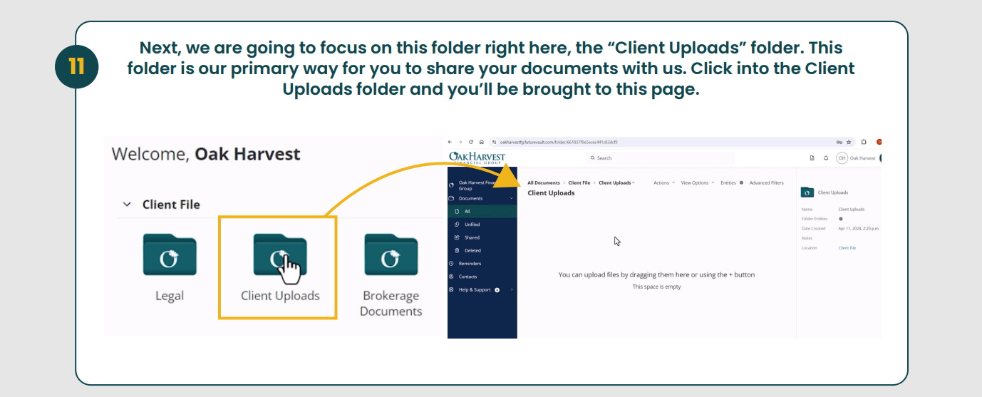982x397 pixels.
Task: Reload the browser page
Action: pos(471,142)
